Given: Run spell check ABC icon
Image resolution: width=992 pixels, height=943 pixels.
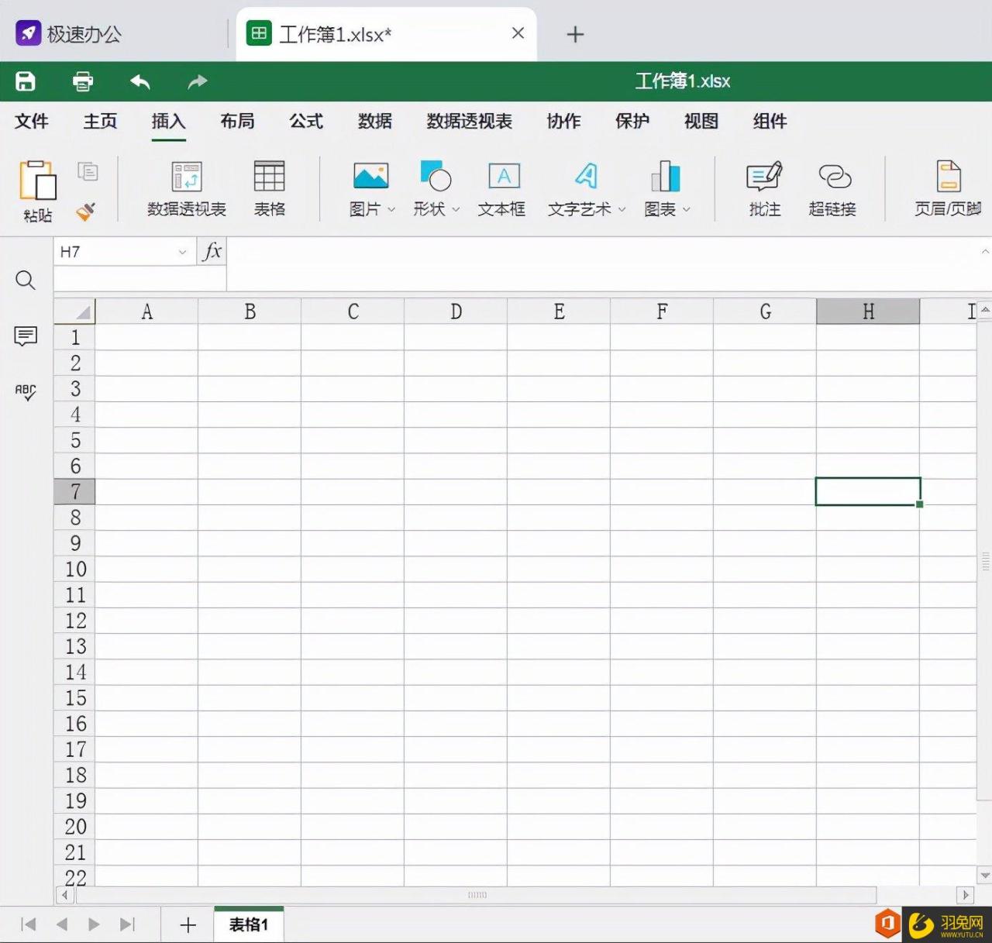Looking at the screenshot, I should tap(26, 392).
